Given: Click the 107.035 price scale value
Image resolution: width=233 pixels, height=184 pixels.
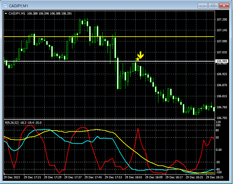Looking at the screenshot, I should point(222,52).
